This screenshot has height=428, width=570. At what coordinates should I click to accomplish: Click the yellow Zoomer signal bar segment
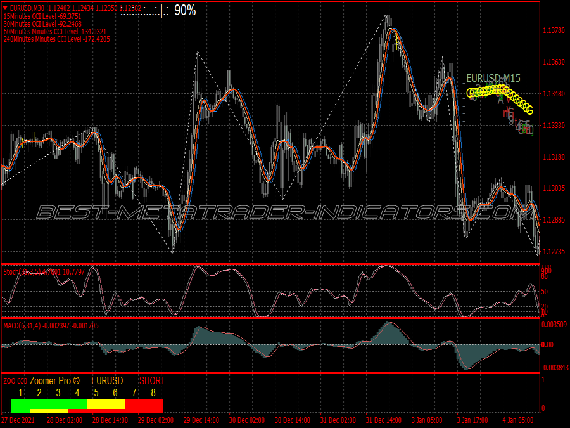(x=106, y=404)
